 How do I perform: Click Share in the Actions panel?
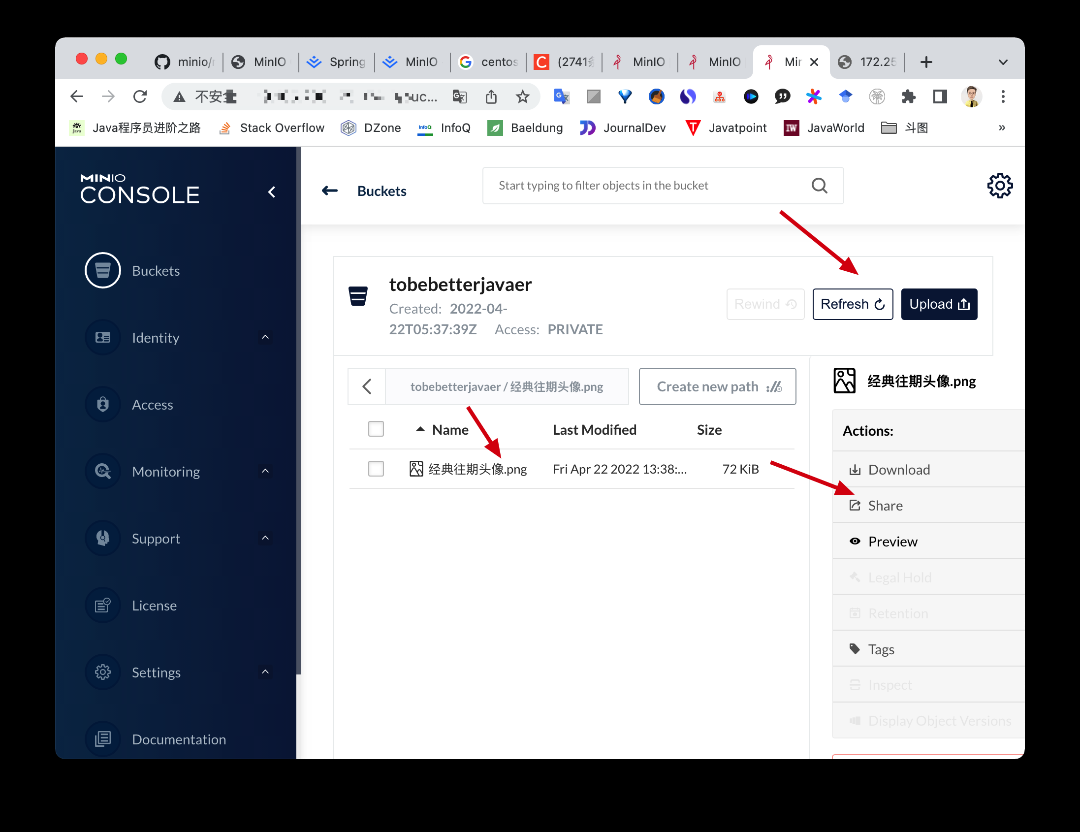click(885, 506)
